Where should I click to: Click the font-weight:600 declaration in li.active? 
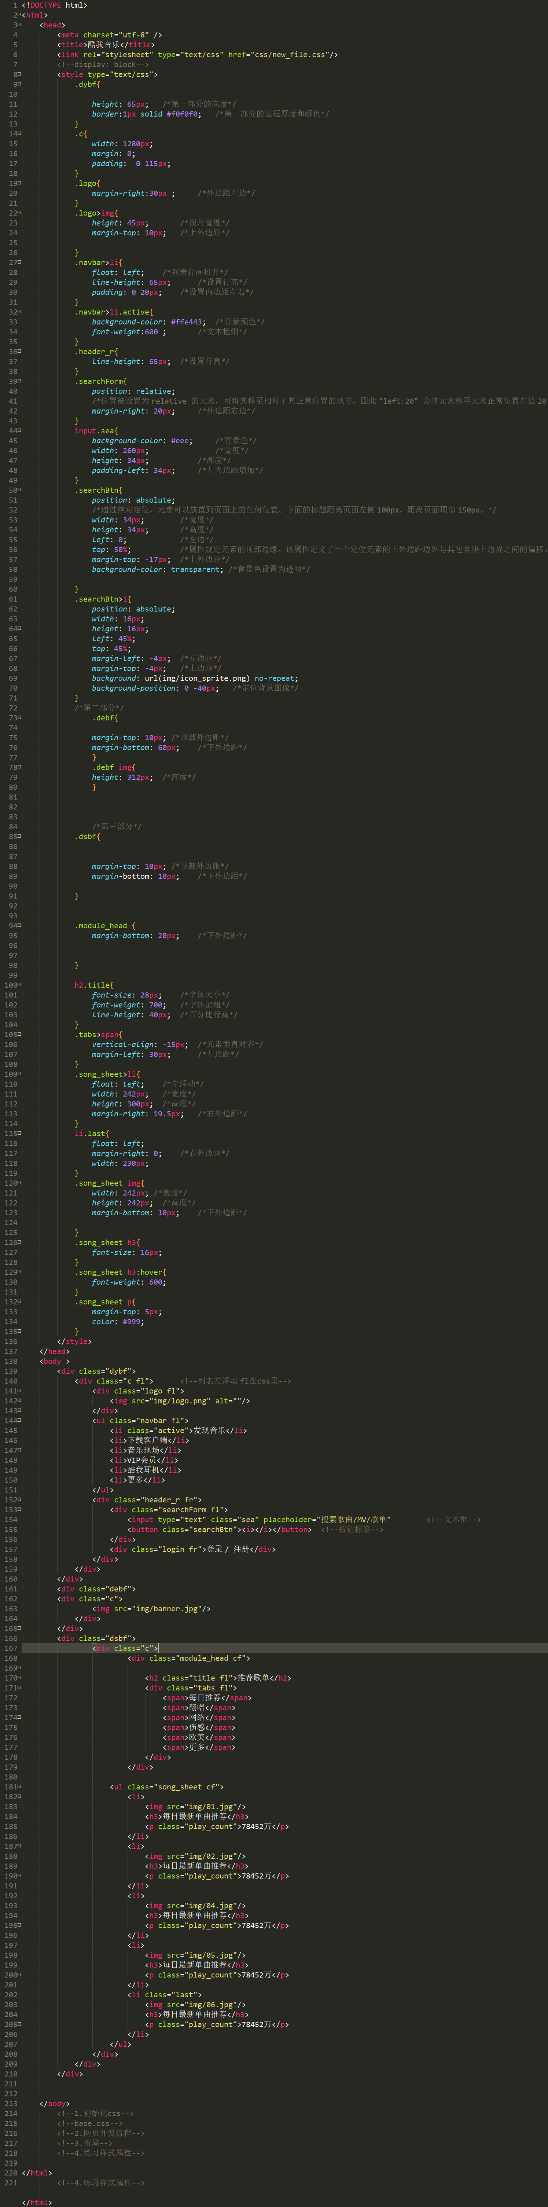(x=129, y=331)
